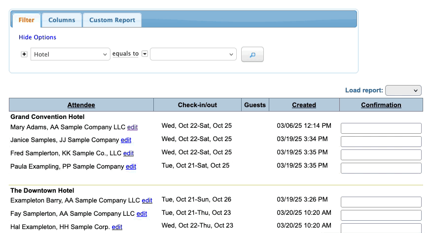Click the magnifying glass search button

click(x=252, y=55)
